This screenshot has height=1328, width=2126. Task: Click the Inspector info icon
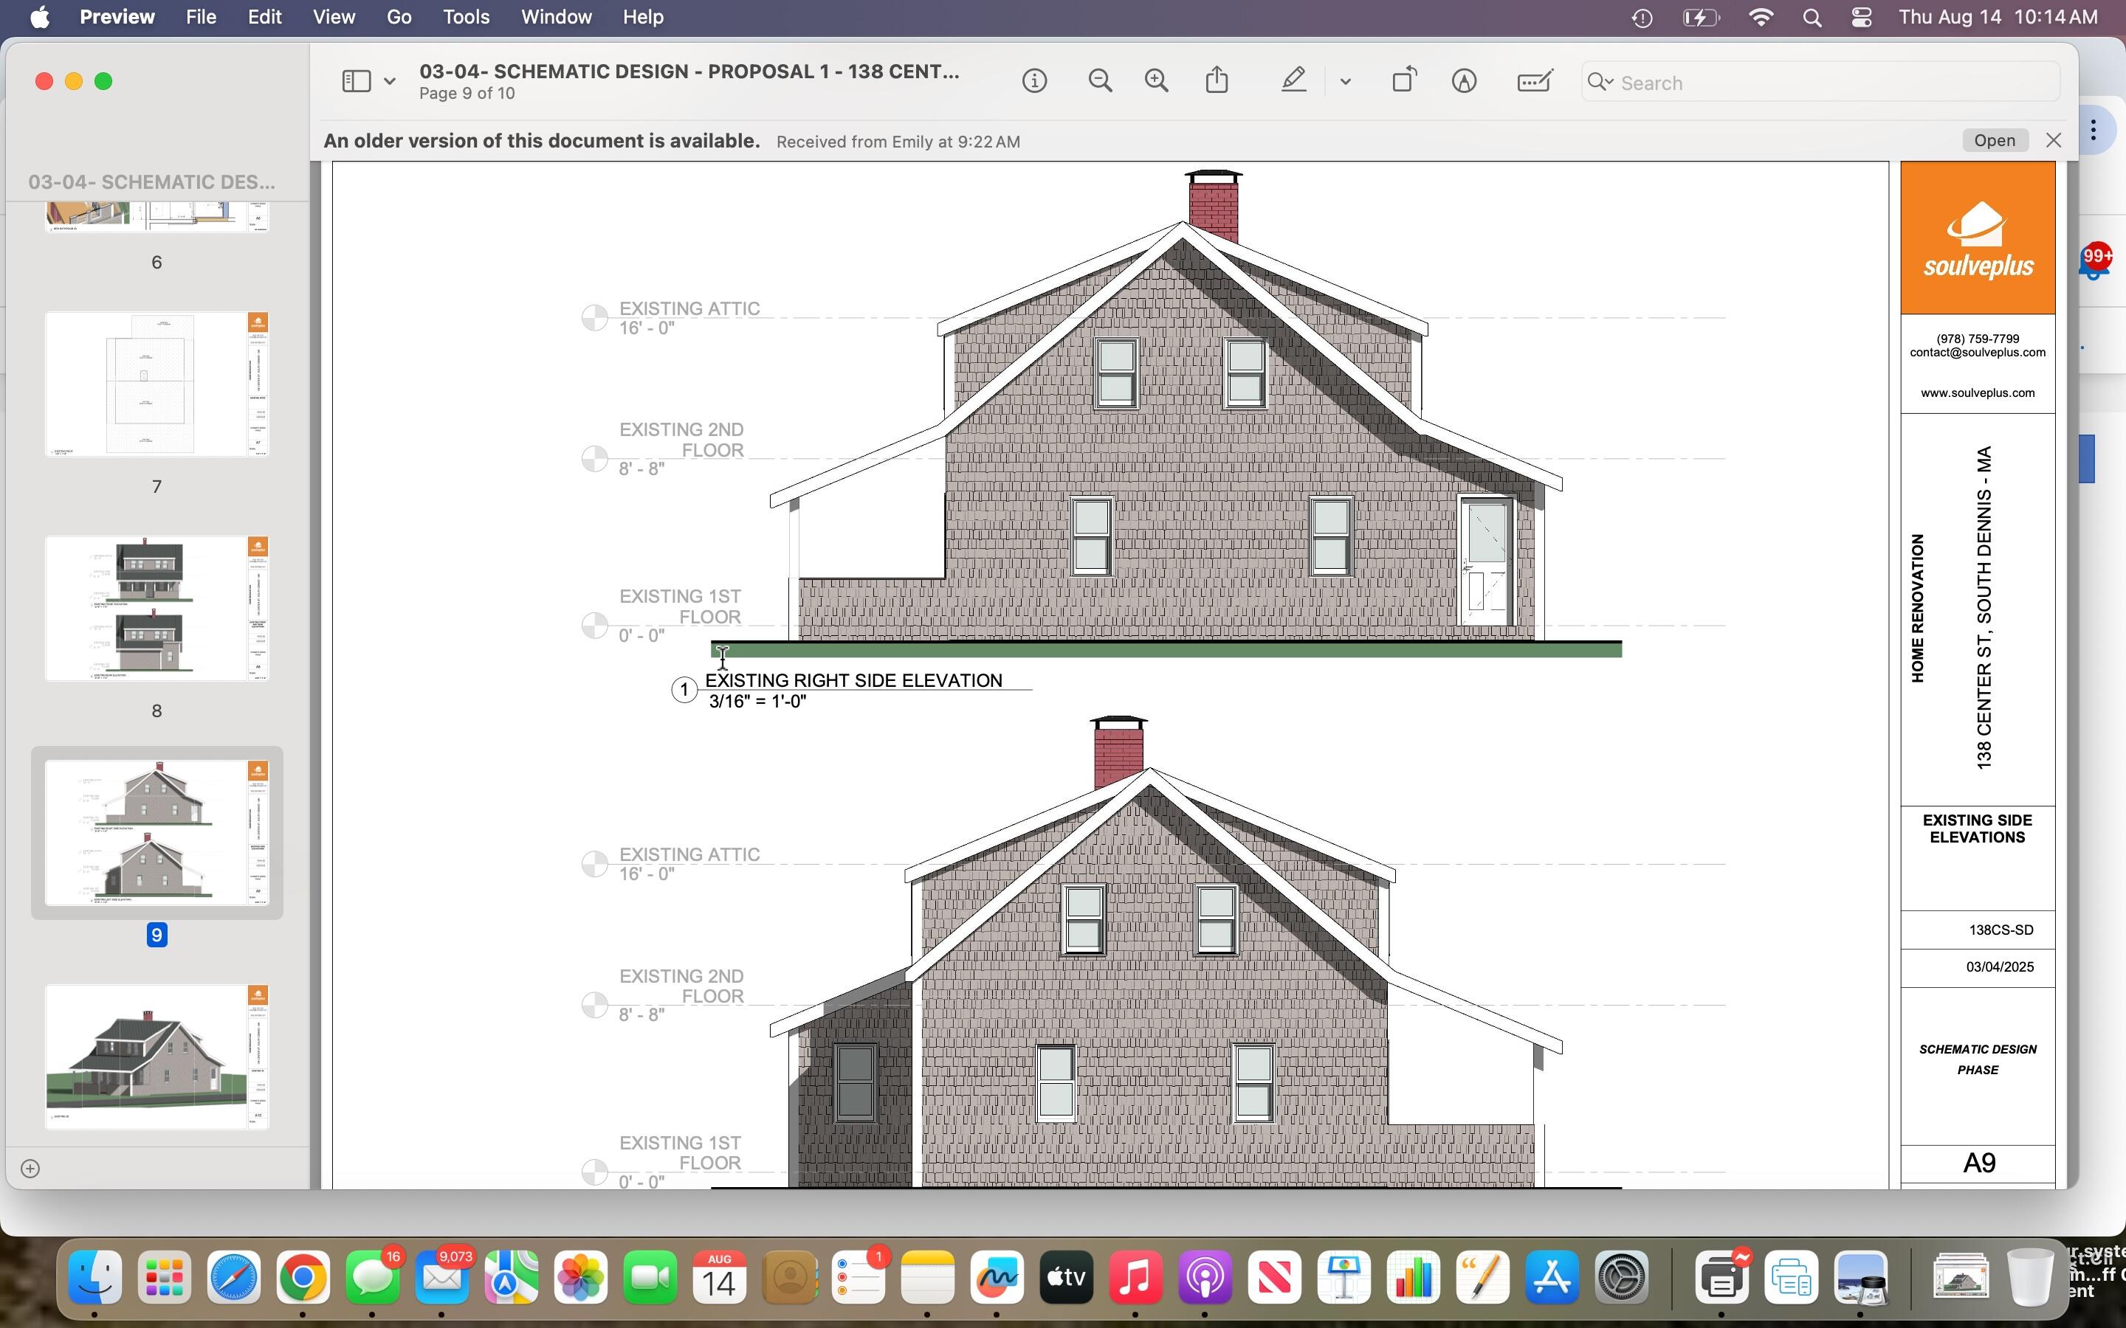(1034, 82)
